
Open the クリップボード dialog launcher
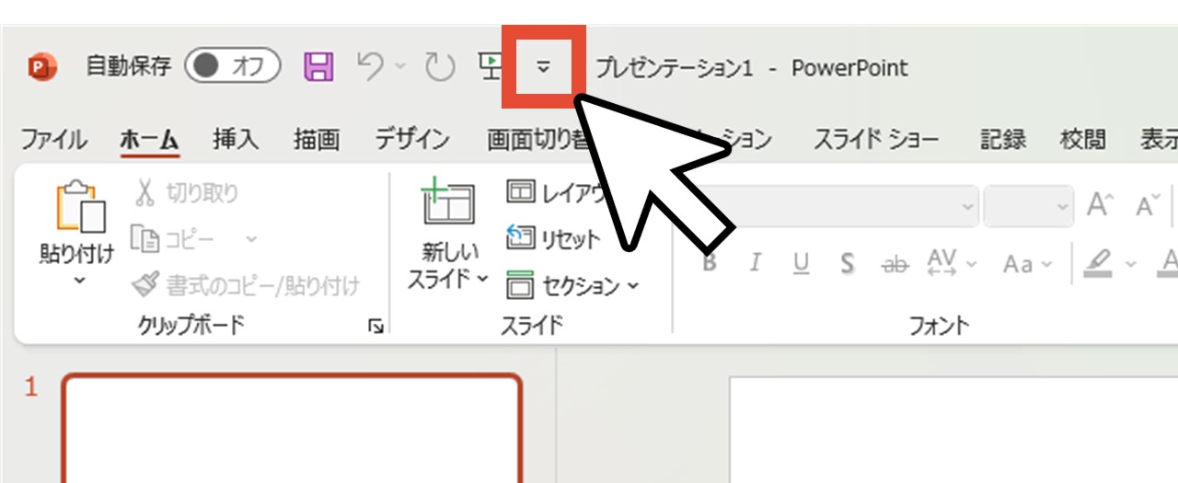coord(375,326)
